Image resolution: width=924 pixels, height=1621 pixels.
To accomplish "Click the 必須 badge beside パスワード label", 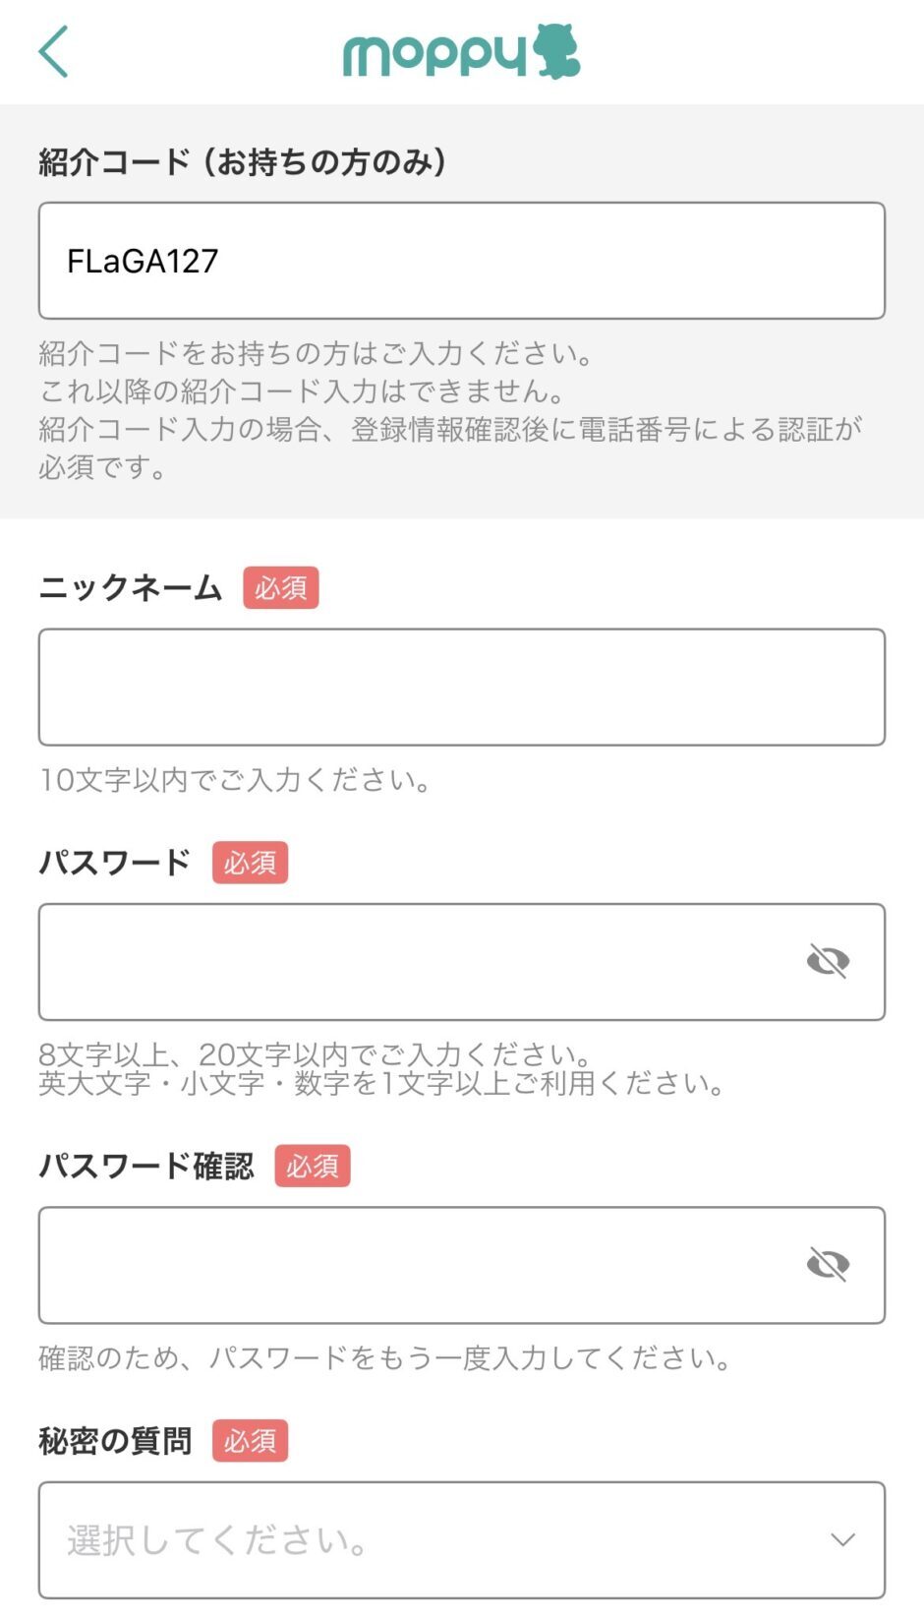I will [x=250, y=862].
